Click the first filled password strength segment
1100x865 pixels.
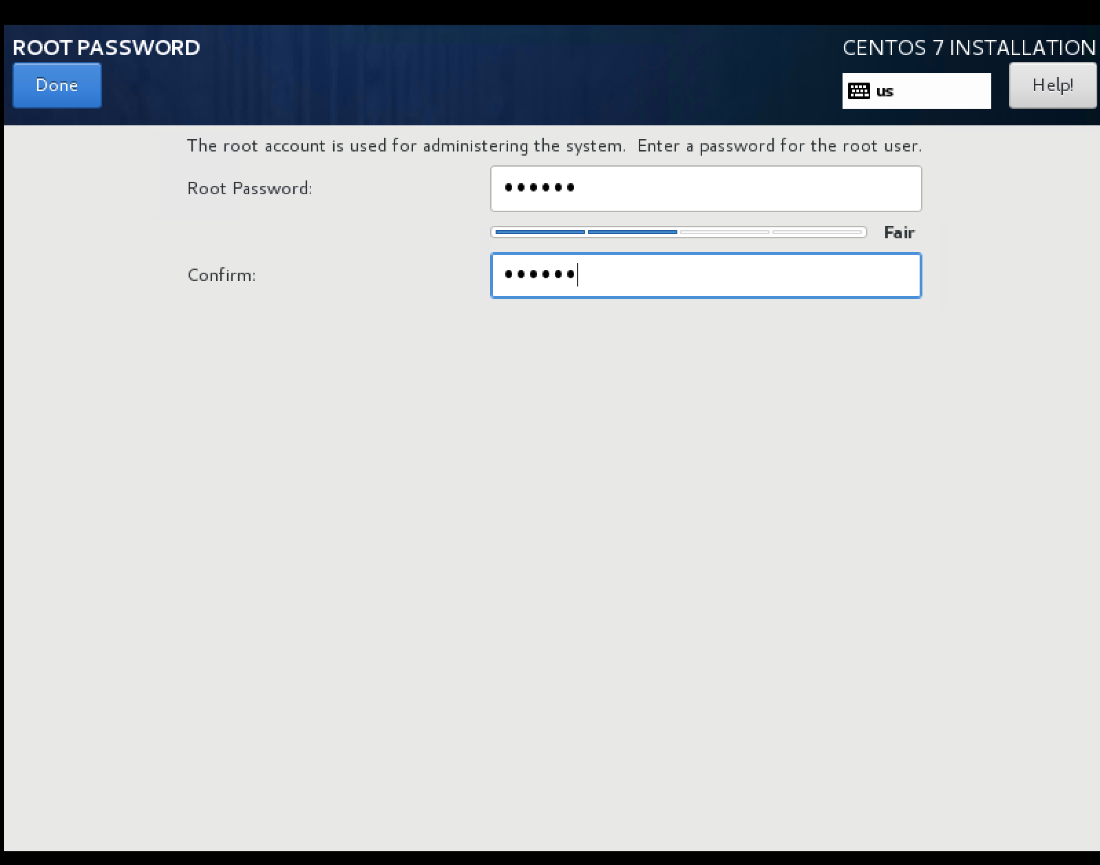coord(540,232)
